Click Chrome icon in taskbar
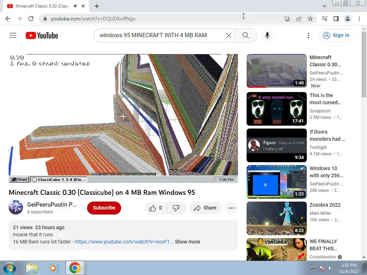 [75, 268]
